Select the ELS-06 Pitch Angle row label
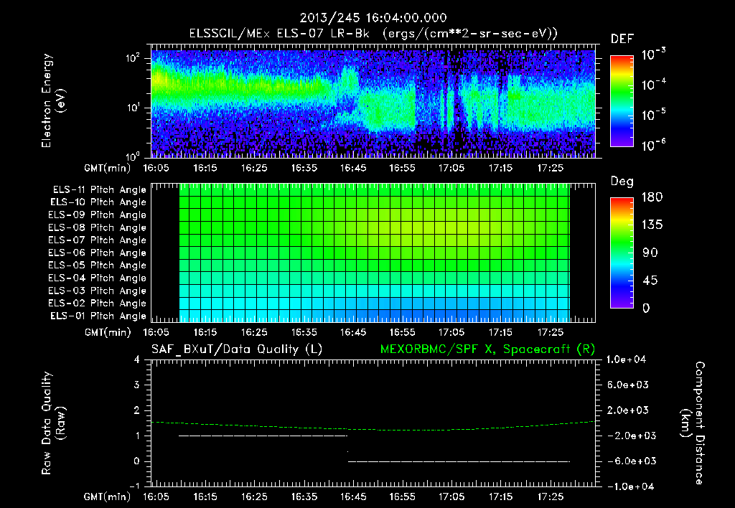This screenshot has height=508, width=735. click(x=98, y=253)
